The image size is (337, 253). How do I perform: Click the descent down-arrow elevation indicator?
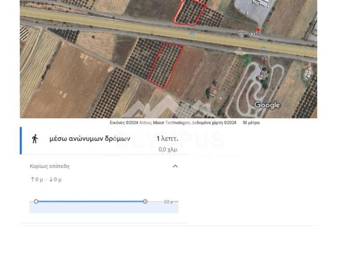pyautogui.click(x=51, y=180)
